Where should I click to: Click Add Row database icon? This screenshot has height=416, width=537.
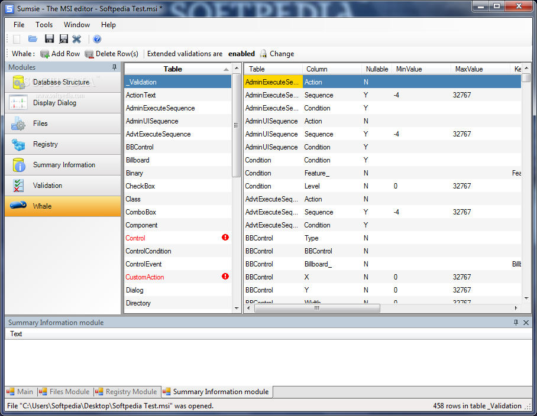pos(44,54)
